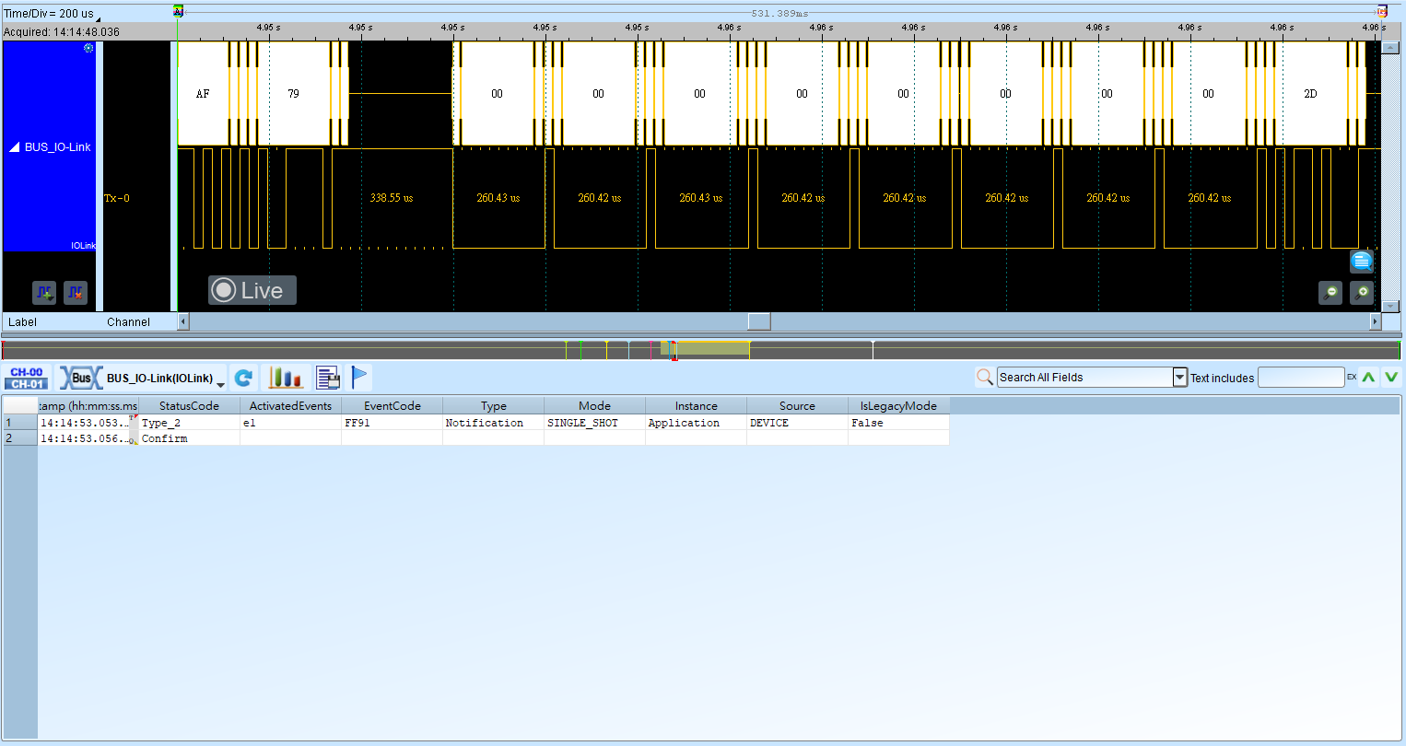Click the CH-00/CH-01 channel selector icon
This screenshot has width=1406, height=746.
tap(27, 378)
